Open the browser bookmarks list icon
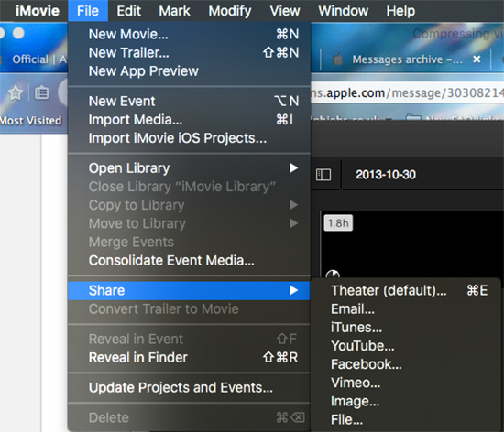Image resolution: width=504 pixels, height=432 pixels. [x=42, y=93]
